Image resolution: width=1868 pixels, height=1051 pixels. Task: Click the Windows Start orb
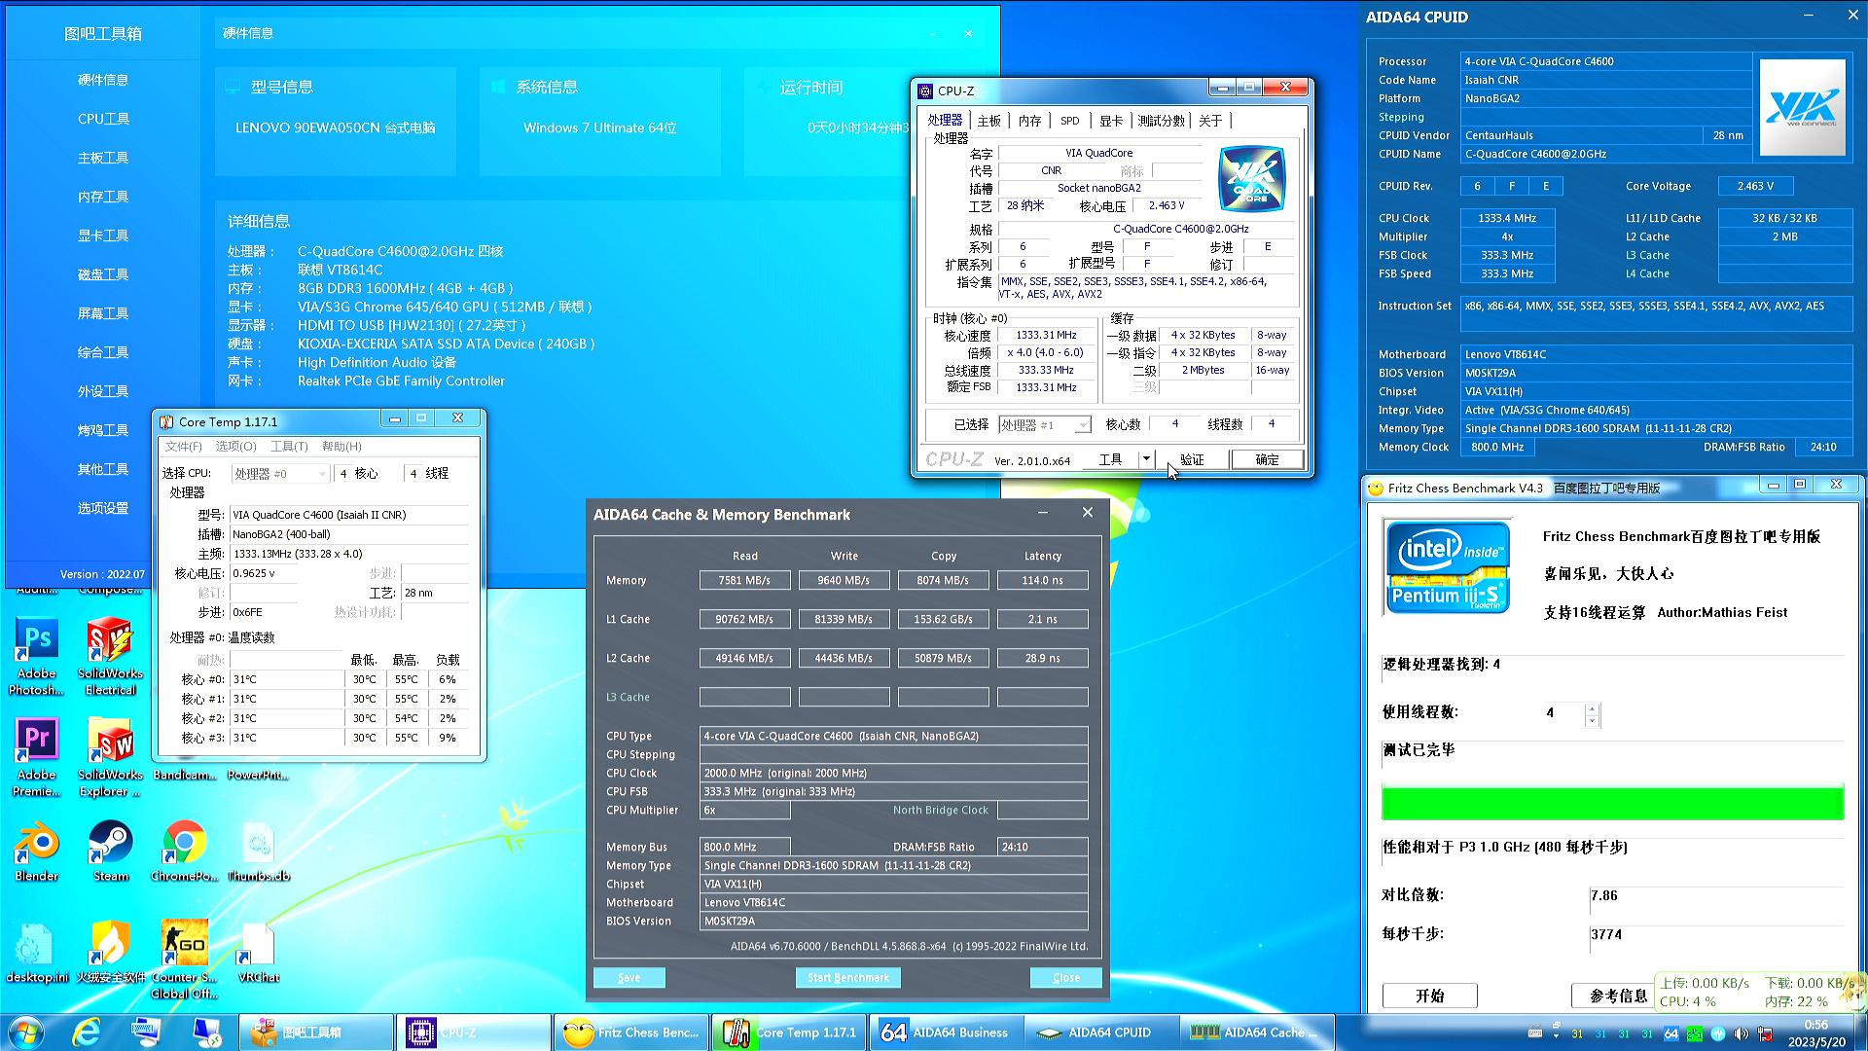[x=25, y=1033]
